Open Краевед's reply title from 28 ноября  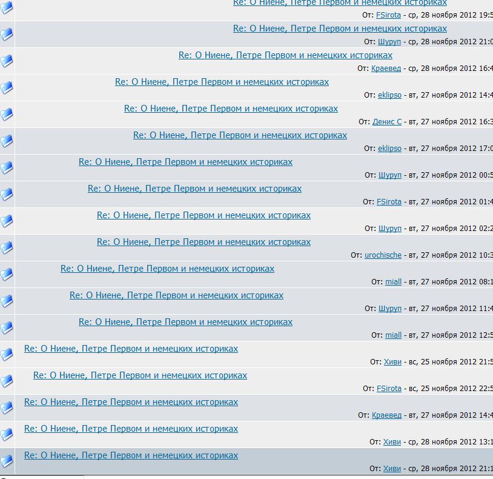285,55
